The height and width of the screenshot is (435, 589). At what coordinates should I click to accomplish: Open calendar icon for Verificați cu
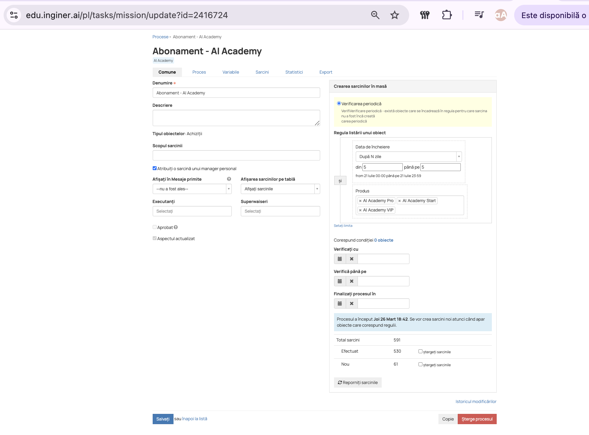pos(340,259)
